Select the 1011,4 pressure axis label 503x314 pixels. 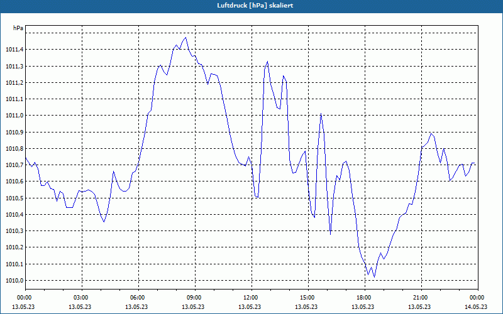[x=14, y=50]
